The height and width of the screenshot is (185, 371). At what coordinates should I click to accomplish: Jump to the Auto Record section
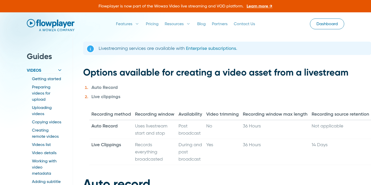coord(104,87)
